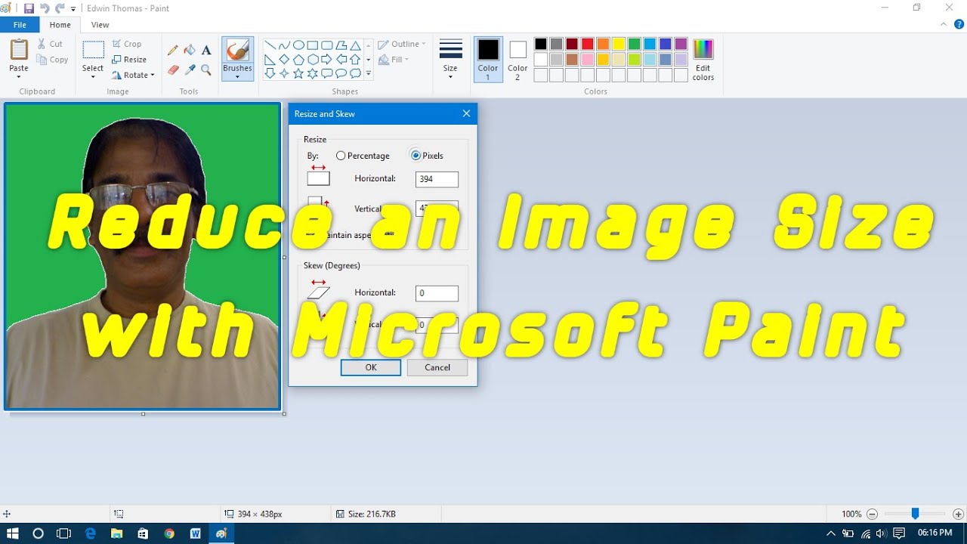Select the Color picker eyedropper tool

190,70
